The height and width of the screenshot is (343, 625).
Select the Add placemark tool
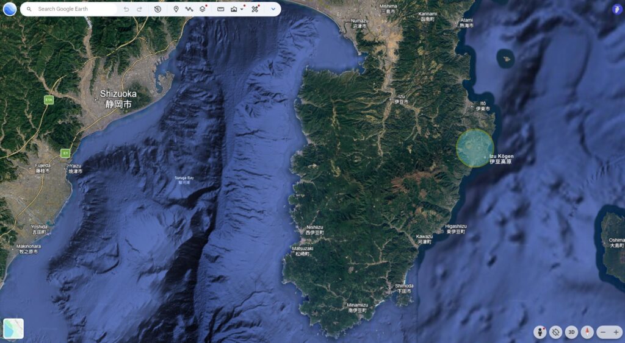[176, 9]
